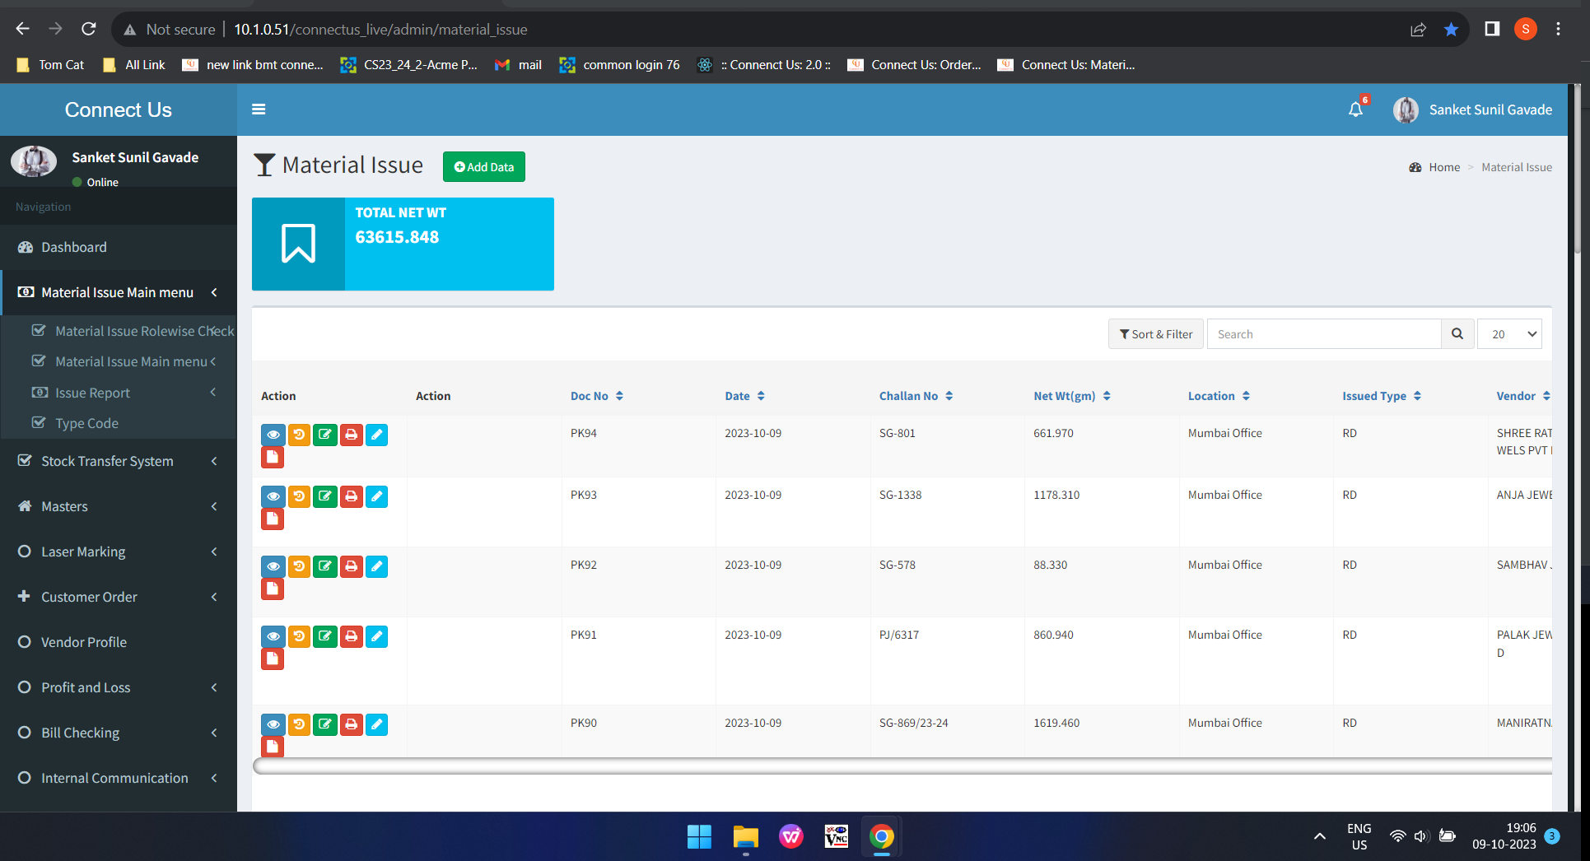Sort table by Challan No column

(x=916, y=396)
